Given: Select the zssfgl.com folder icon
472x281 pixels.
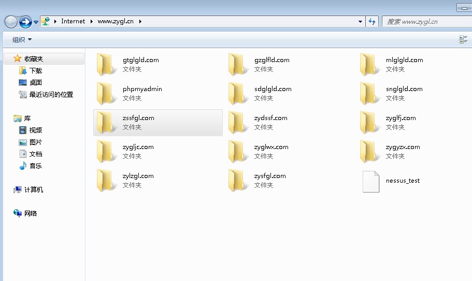Looking at the screenshot, I should tap(106, 122).
